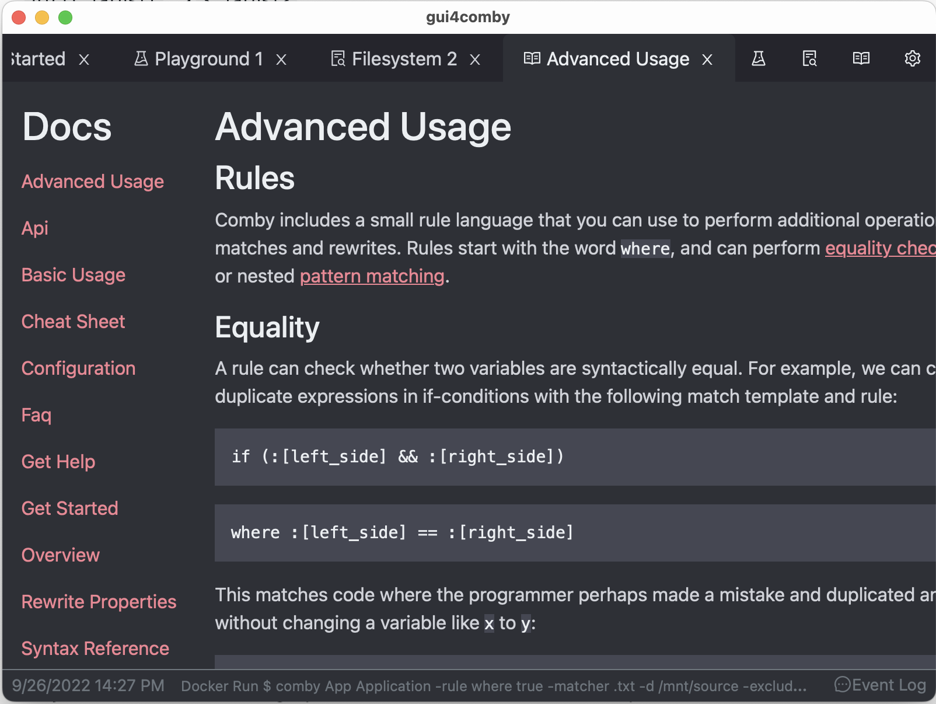Open the Configuration docs page

[78, 368]
